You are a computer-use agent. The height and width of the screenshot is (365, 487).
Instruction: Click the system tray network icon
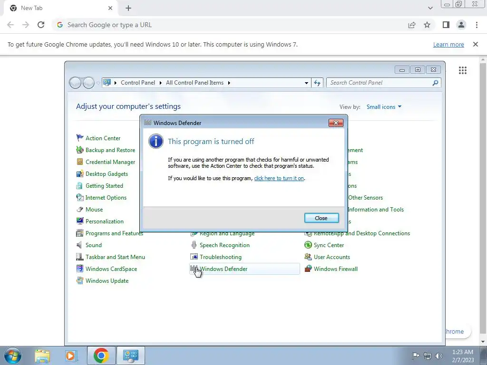coord(428,355)
